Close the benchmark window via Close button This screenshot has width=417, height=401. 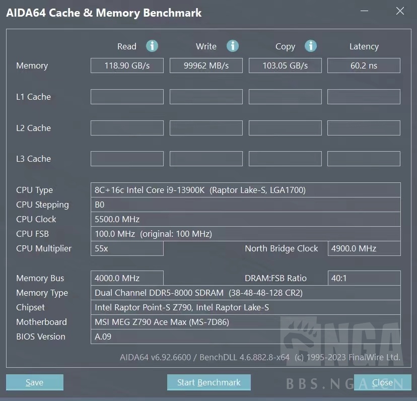(x=382, y=382)
